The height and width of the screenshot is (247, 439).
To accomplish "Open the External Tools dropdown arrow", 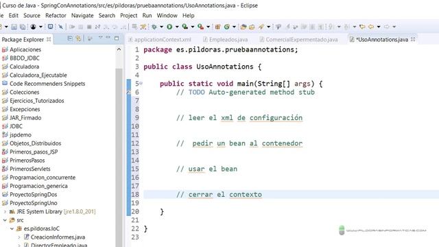I will [x=208, y=27].
